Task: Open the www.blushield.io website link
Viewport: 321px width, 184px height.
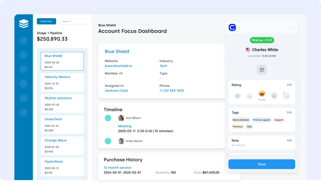Action: coord(118,66)
